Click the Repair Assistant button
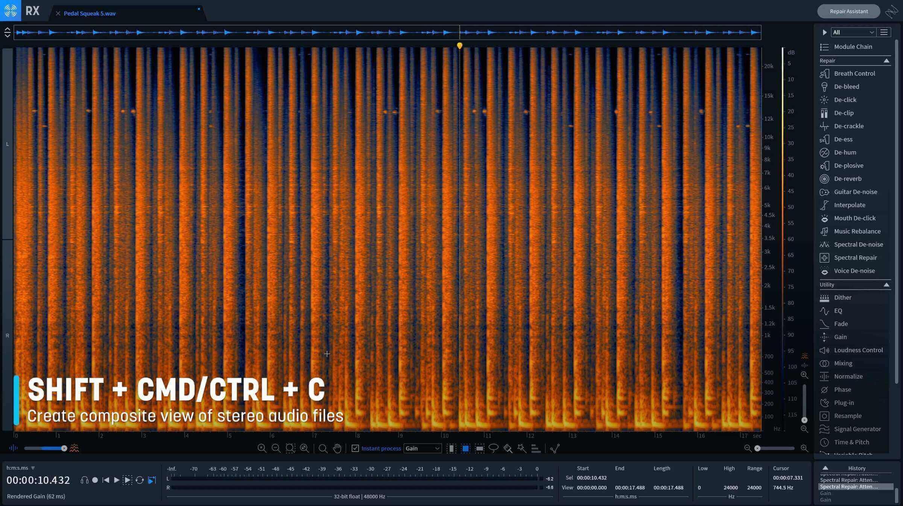This screenshot has width=903, height=506. (x=849, y=11)
